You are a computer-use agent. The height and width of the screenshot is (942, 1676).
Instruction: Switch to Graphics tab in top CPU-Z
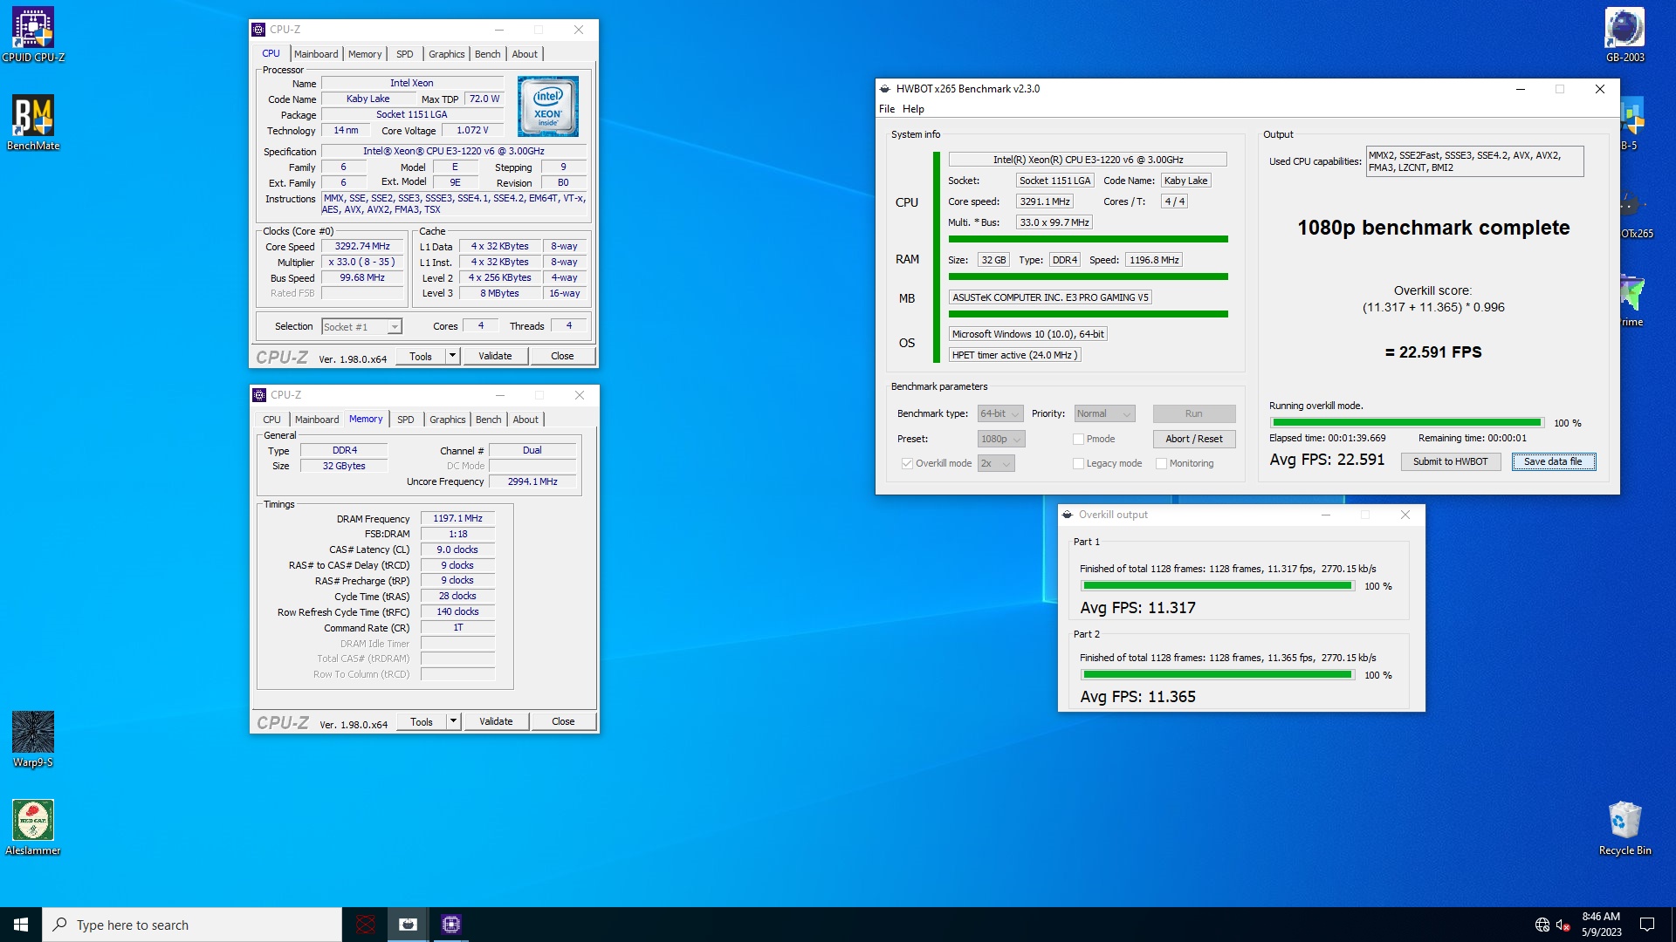tap(447, 54)
